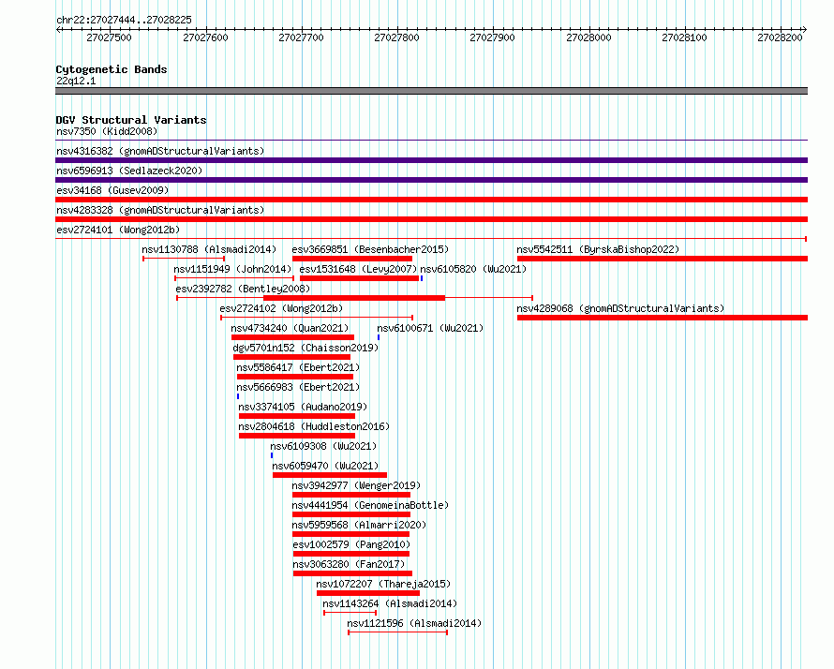Click the red bar under esv34168
The width and height of the screenshot is (834, 669).
coord(431,200)
